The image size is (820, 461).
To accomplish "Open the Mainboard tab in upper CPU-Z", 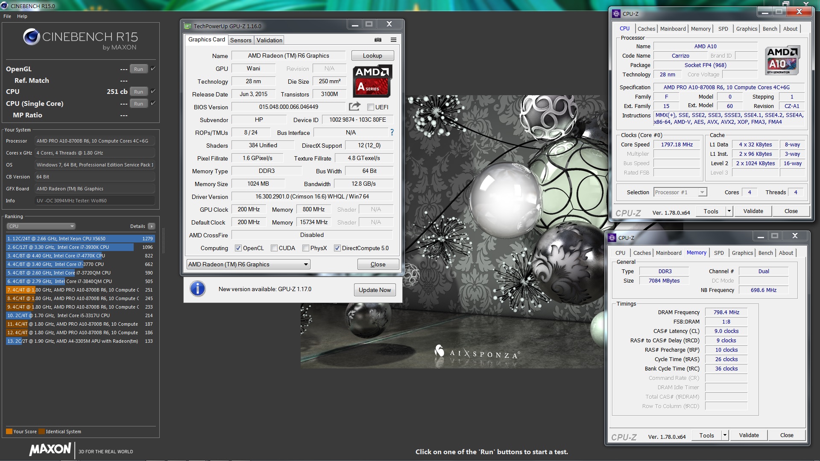I will (673, 29).
